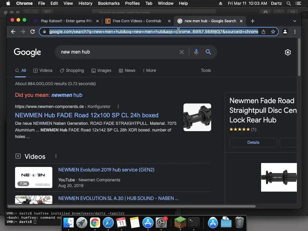The width and height of the screenshot is (308, 231).
Task: Switch to the Play Kahoot tab
Action: tap(66, 21)
